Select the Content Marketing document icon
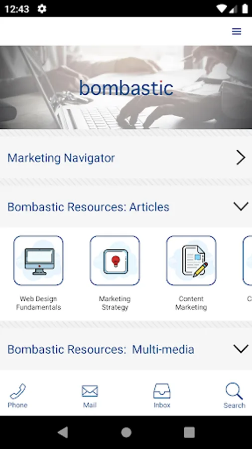The image size is (252, 449). pyautogui.click(x=191, y=260)
